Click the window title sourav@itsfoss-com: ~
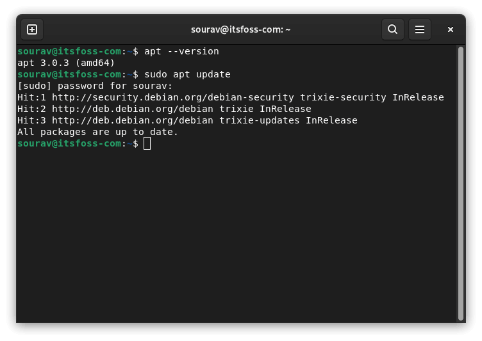The height and width of the screenshot is (341, 482). click(x=241, y=29)
